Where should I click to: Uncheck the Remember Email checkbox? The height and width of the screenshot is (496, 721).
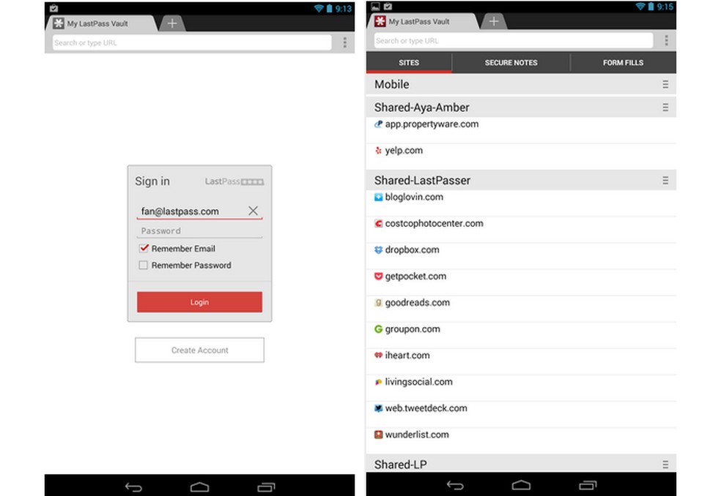pos(144,249)
